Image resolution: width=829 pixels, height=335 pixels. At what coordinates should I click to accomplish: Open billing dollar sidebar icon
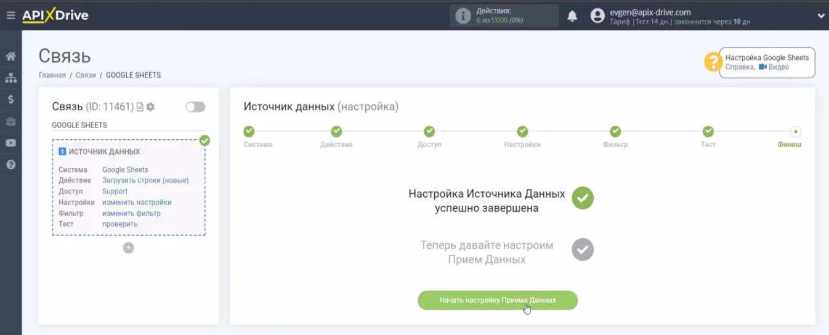(10, 99)
